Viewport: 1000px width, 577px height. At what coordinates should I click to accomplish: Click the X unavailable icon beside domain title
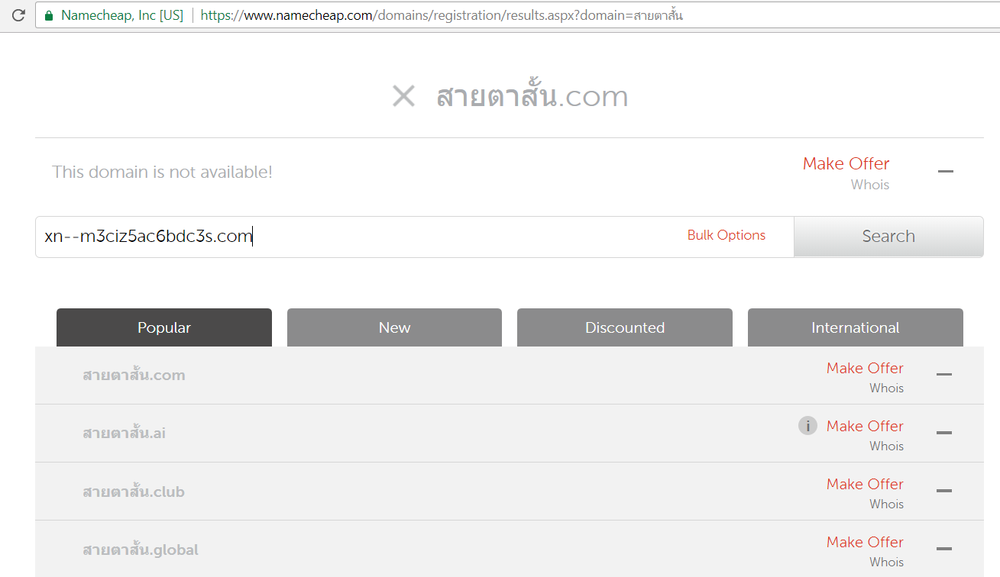point(403,96)
